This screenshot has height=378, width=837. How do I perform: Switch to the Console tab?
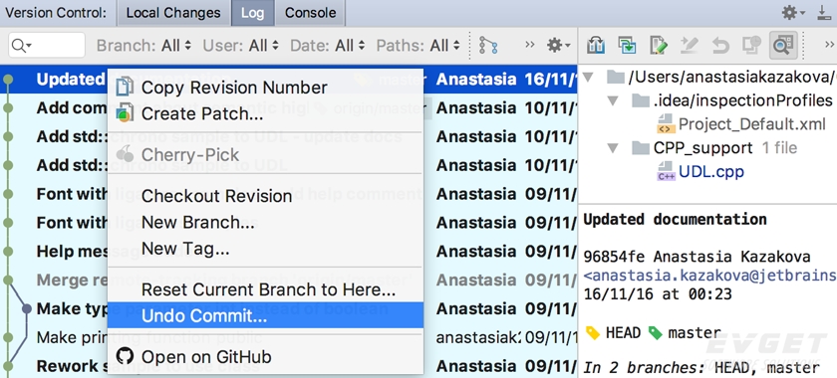click(310, 13)
